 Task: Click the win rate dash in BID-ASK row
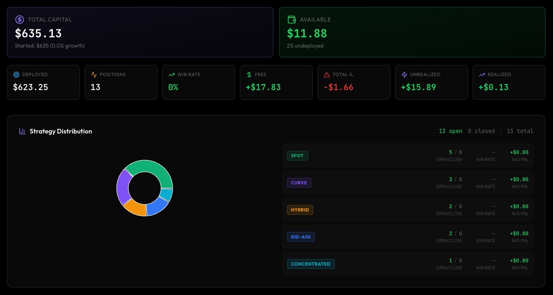(493, 234)
